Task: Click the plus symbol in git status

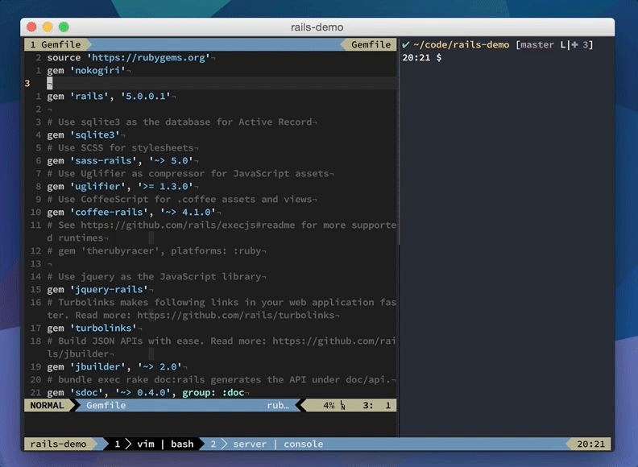Action: coord(574,45)
